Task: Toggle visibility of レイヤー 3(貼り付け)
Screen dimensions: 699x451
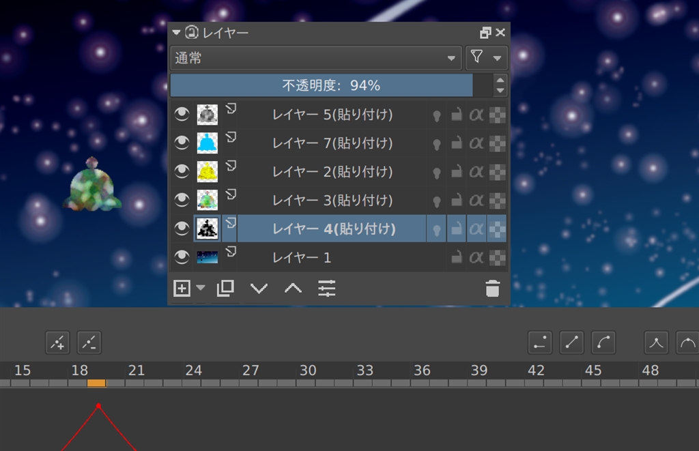Action: [182, 200]
